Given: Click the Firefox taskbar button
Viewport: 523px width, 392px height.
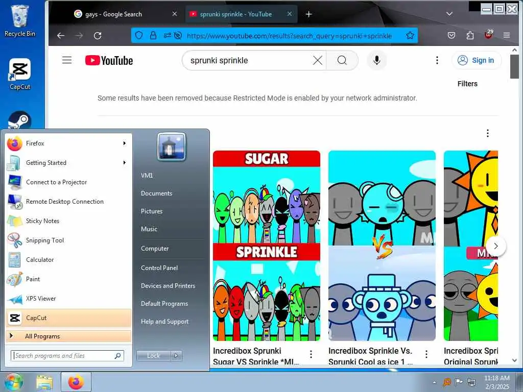Looking at the screenshot, I should (76, 382).
